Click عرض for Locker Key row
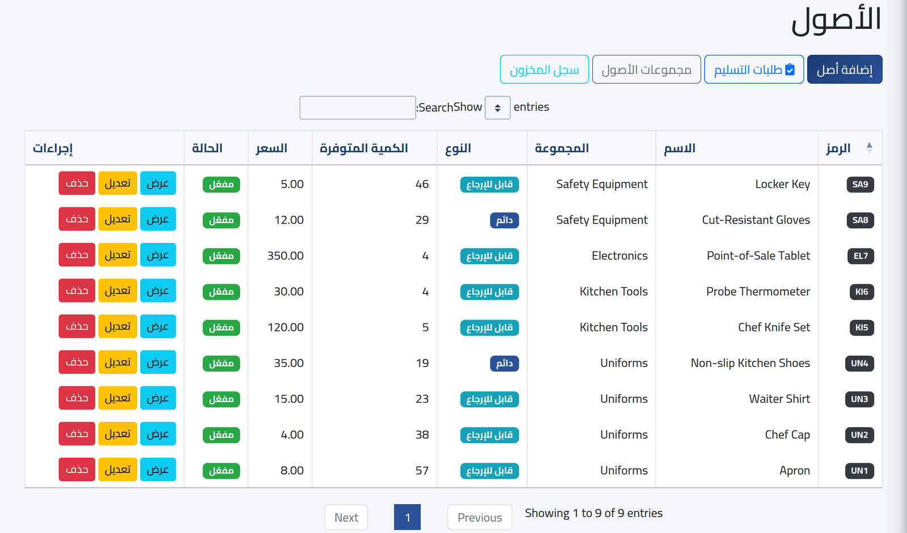 tap(158, 183)
